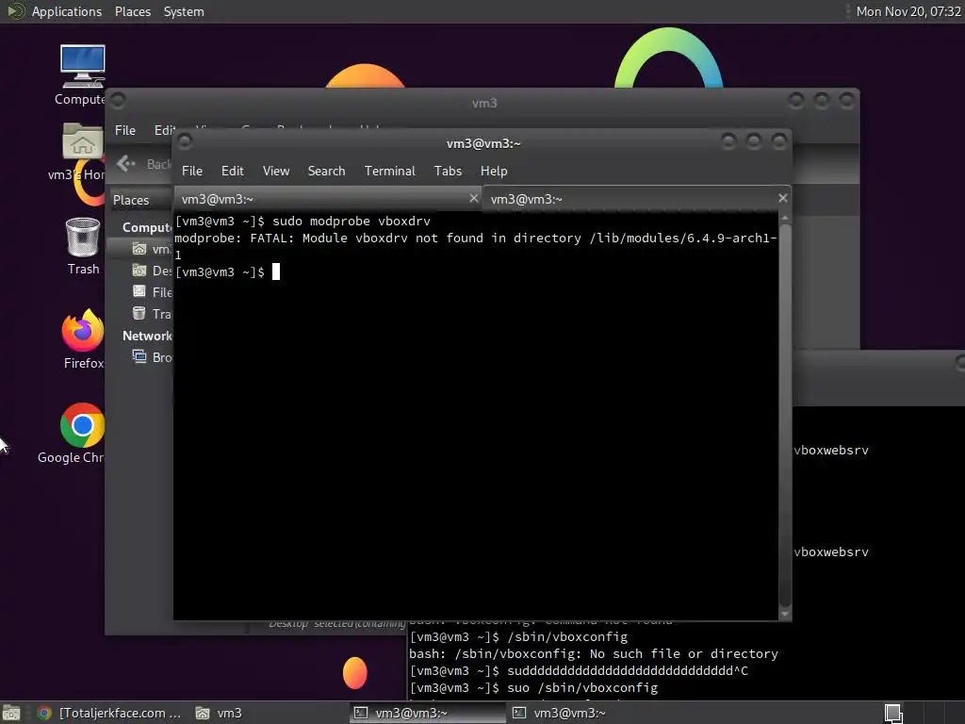Screen dimensions: 965x724
Task: Open the terminal Help menu
Action: tap(494, 172)
